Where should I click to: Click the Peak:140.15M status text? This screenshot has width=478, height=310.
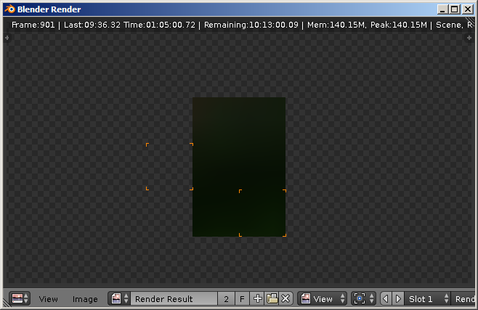point(399,25)
